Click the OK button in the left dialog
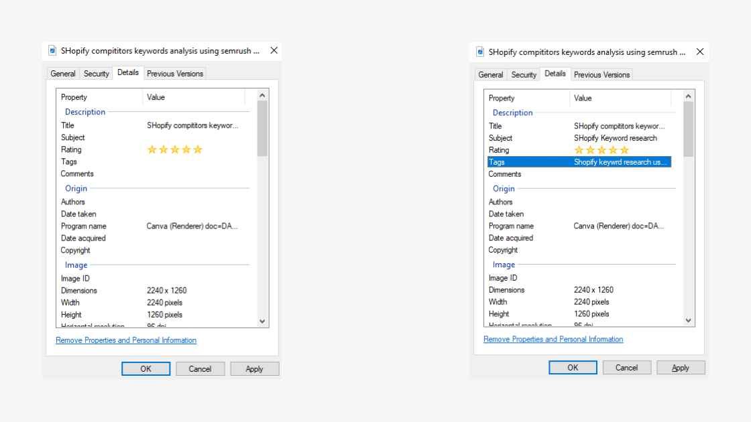Image resolution: width=751 pixels, height=422 pixels. tap(146, 369)
